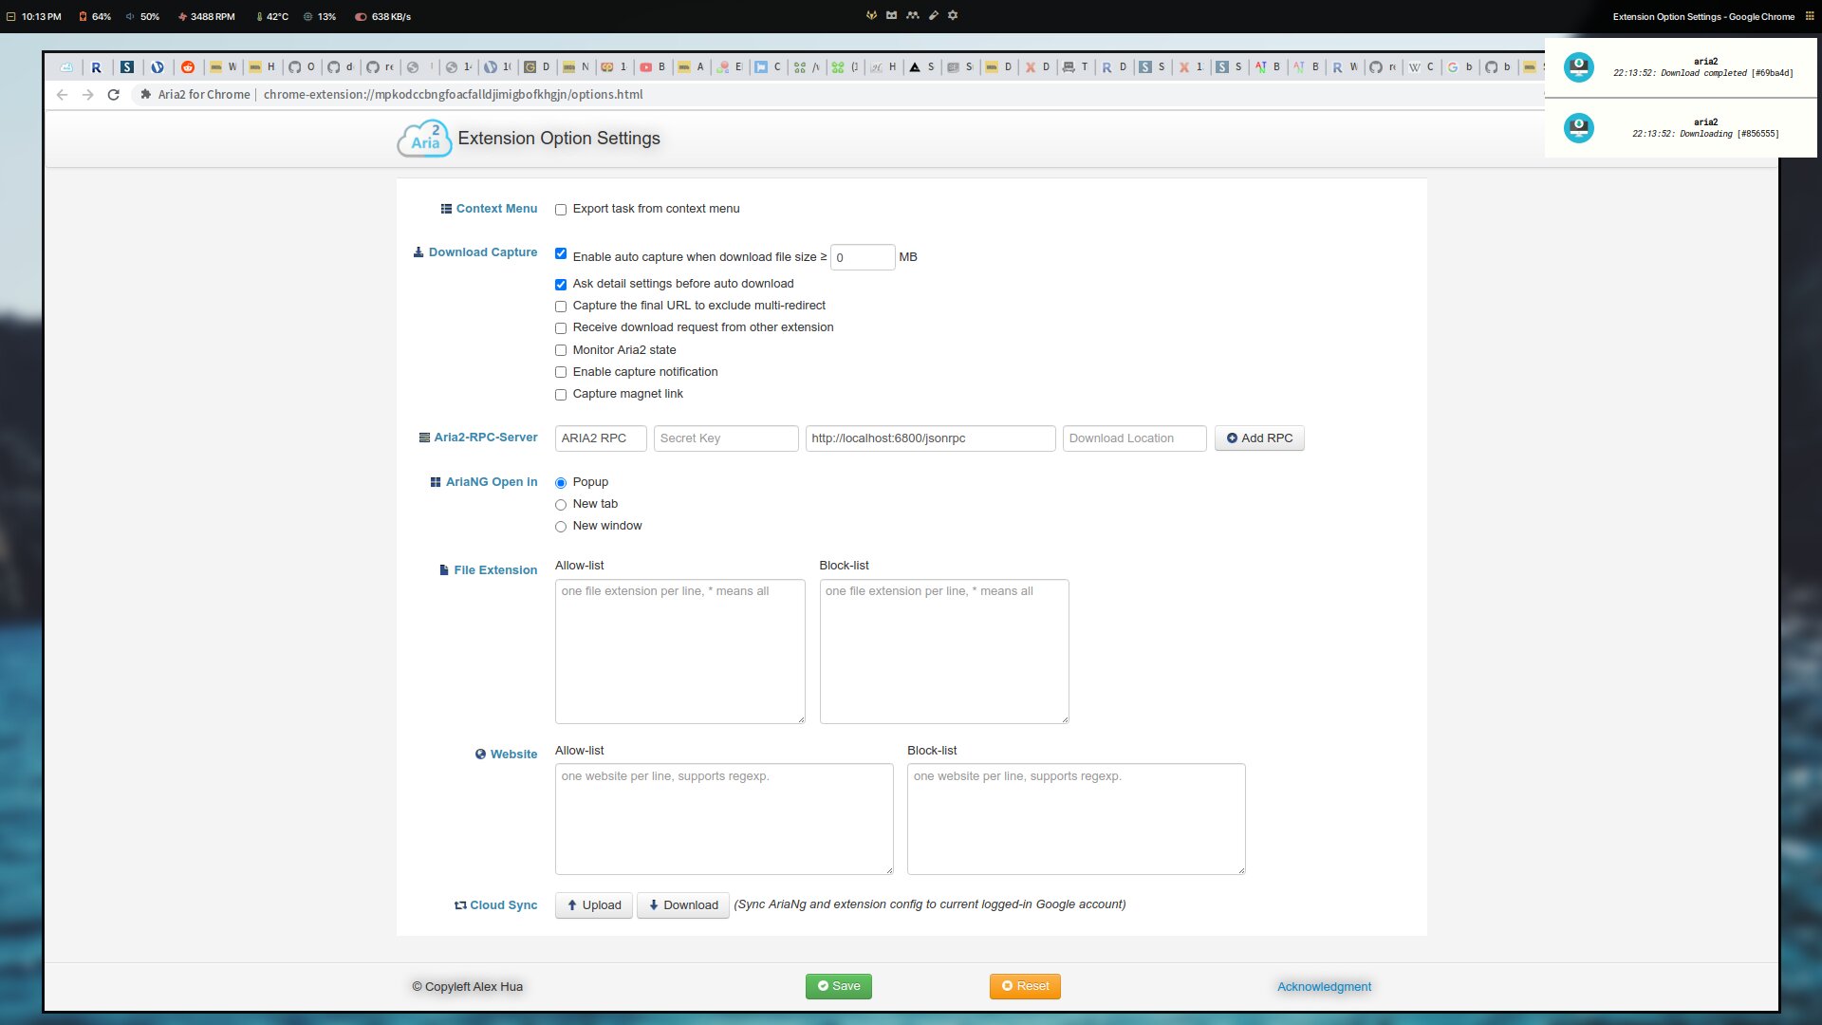Check Capture magnet link
The image size is (1822, 1025).
561,395
